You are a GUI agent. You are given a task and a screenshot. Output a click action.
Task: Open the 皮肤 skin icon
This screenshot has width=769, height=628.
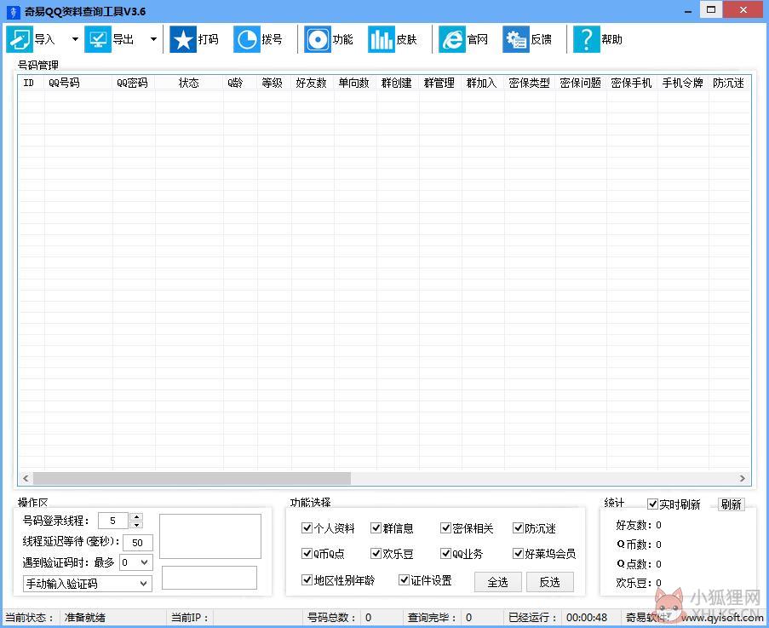381,39
